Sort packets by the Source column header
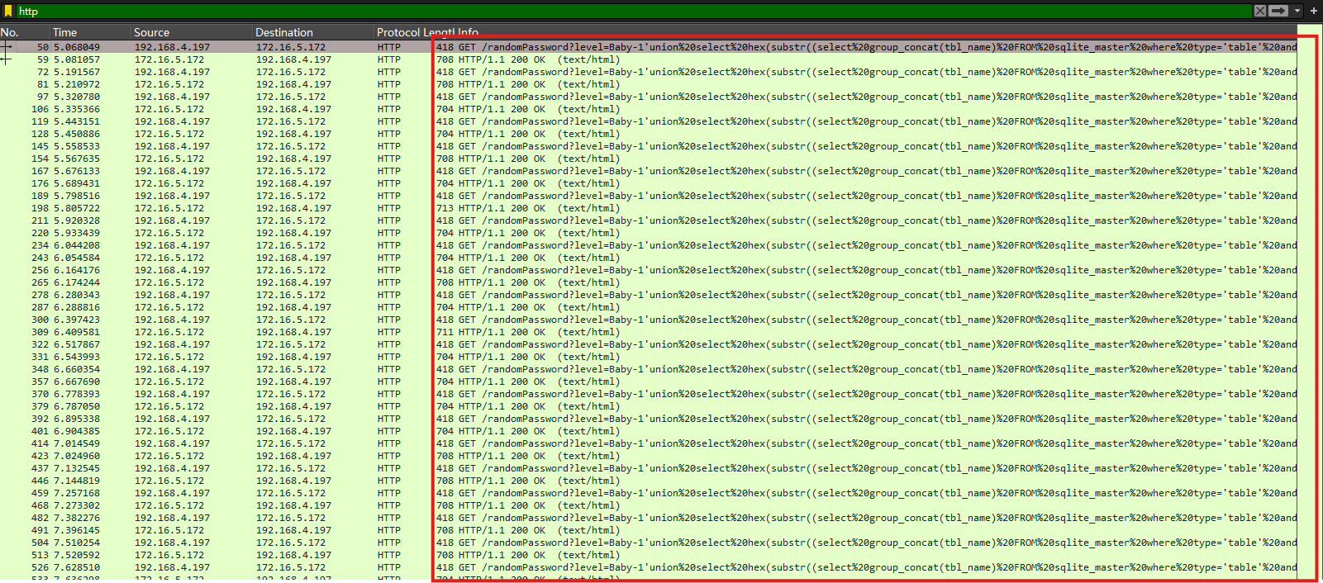Viewport: 1323px width, 583px height. [192, 32]
